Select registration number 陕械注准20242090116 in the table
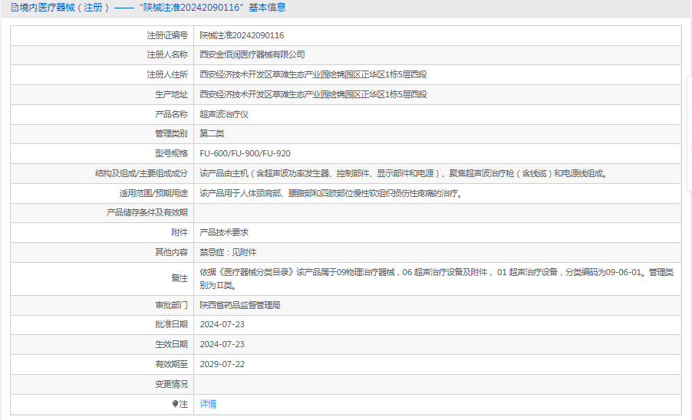This screenshot has height=420, width=692. [x=242, y=35]
